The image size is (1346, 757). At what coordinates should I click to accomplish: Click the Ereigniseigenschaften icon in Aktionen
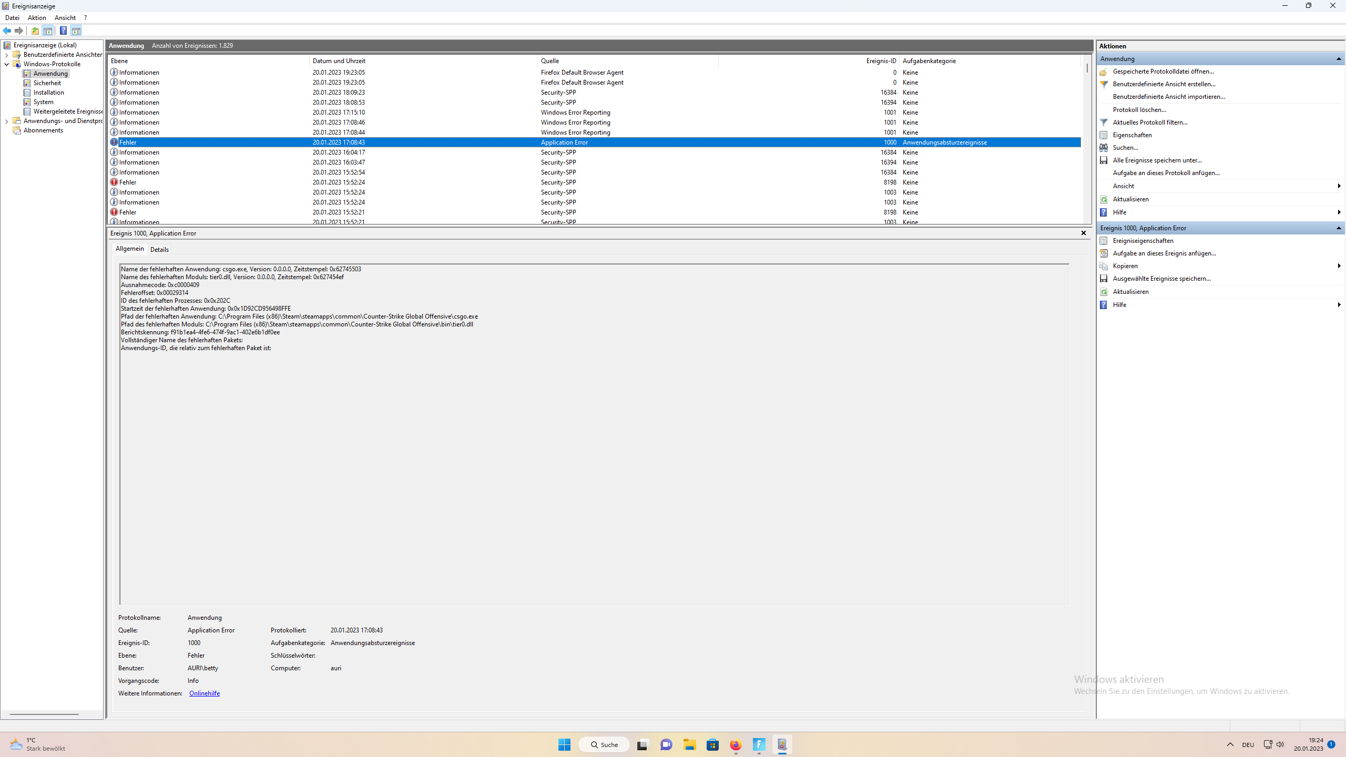(1104, 241)
